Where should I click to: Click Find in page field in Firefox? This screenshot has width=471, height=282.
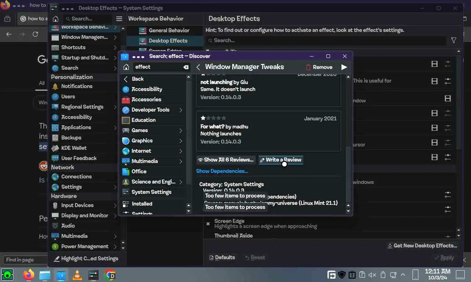24,260
